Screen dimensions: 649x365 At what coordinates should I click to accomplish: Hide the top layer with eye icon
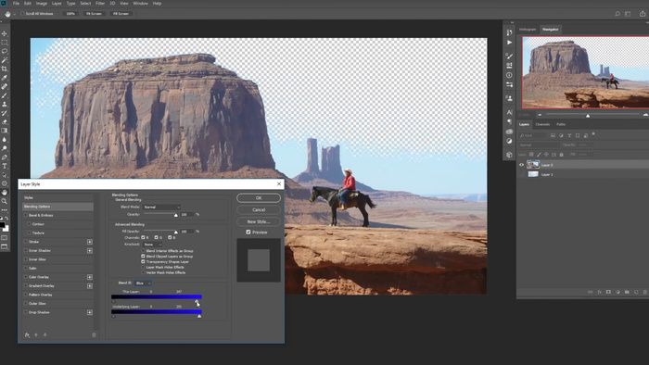click(521, 165)
